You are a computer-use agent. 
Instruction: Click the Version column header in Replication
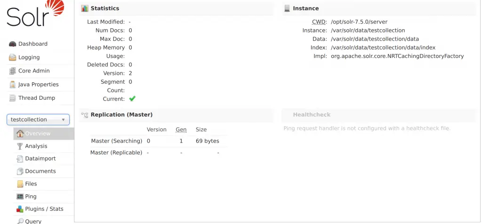pos(156,130)
